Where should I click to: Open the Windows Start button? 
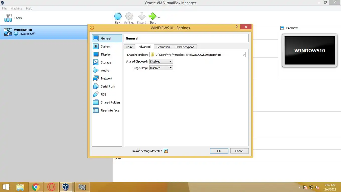point(6,187)
